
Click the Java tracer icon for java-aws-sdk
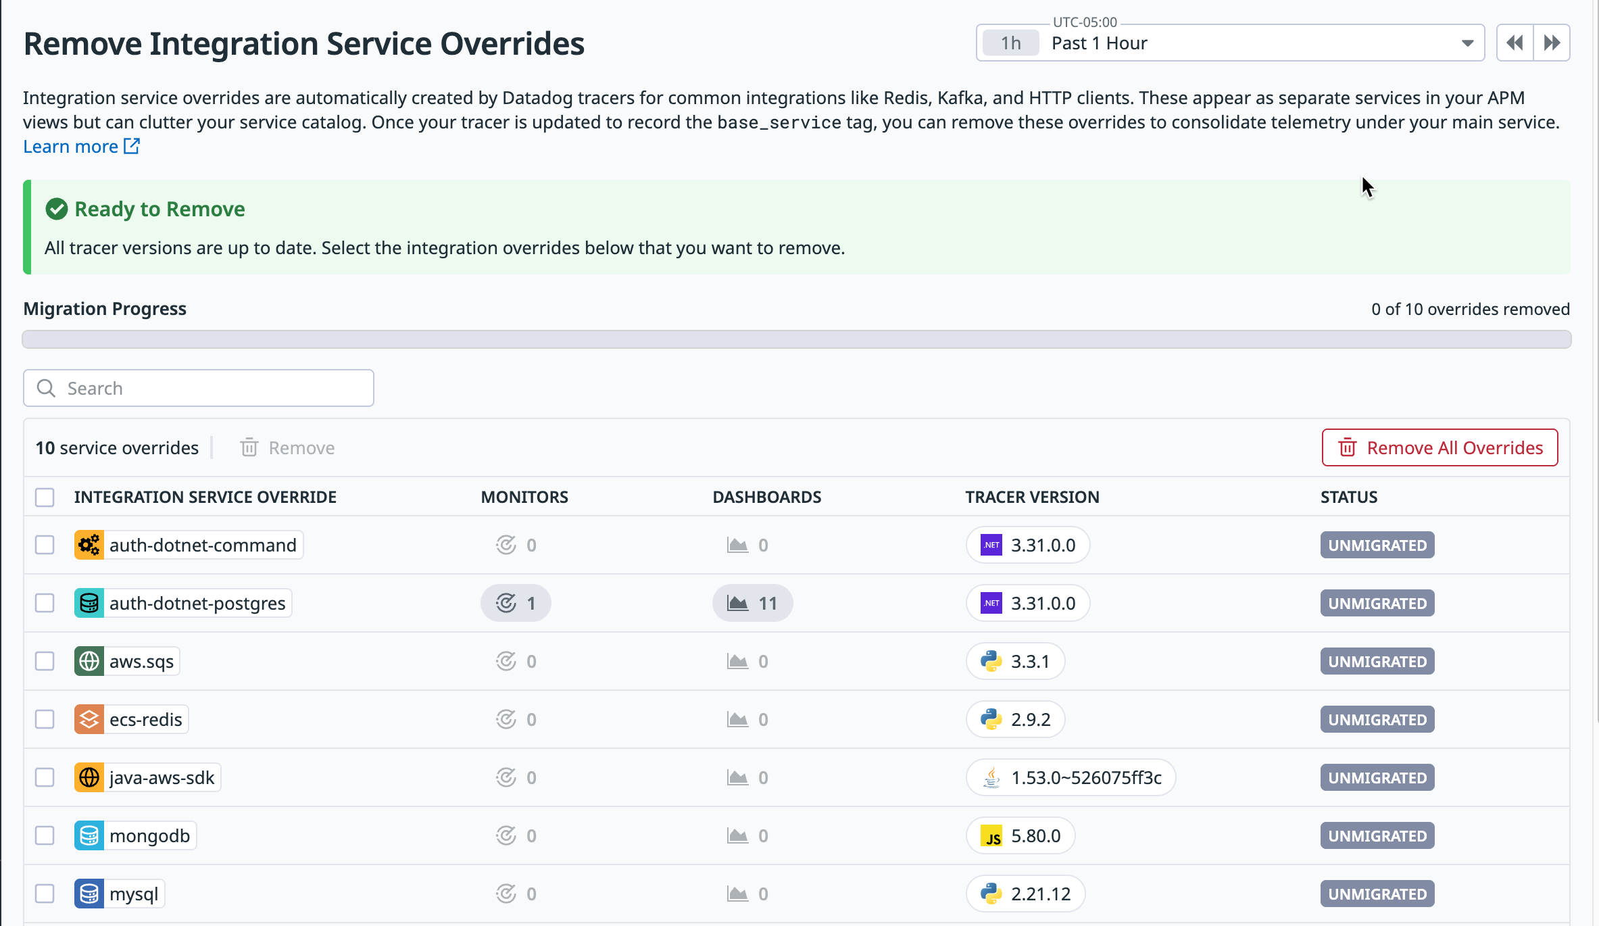coord(991,777)
